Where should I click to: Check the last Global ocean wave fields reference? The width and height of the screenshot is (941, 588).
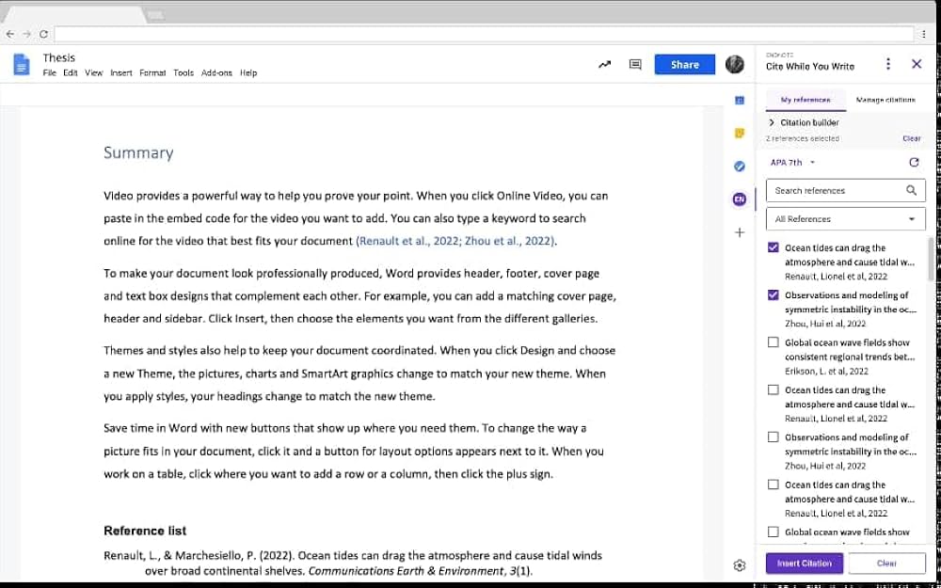(x=773, y=532)
